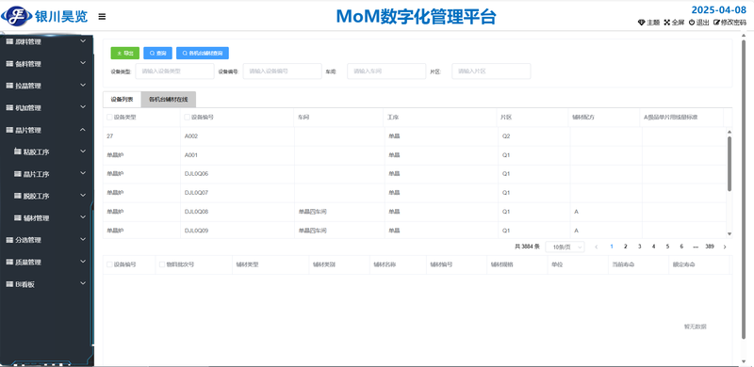This screenshot has height=367, width=754.
Task: Focus the 设备类型 input field
Action: 175,72
